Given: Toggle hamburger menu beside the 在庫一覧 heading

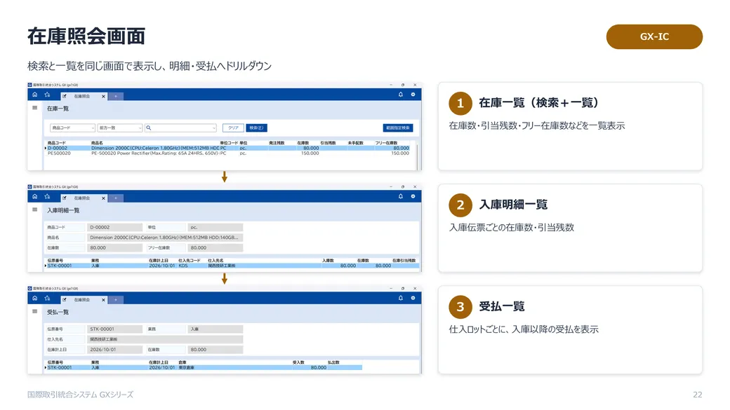Looking at the screenshot, I should 35,108.
